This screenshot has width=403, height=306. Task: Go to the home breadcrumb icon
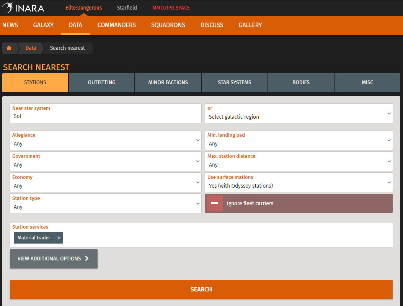click(9, 48)
